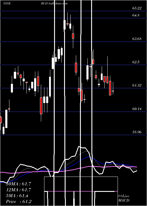Select the 58.96 price level label
147x206 pixels.
[x=137, y=132]
